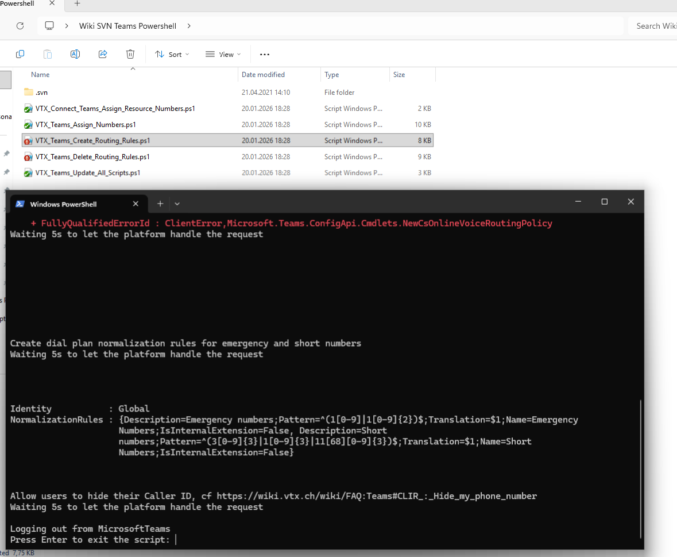The width and height of the screenshot is (677, 557).
Task: Add a new Windows PowerShell tab
Action: click(160, 203)
